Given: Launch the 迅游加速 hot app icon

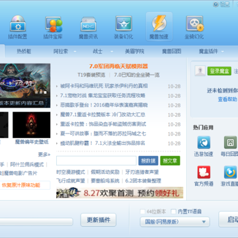Looking at the screenshot, I should (x=204, y=142).
